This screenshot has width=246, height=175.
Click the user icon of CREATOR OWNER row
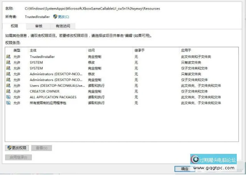pos(8,91)
